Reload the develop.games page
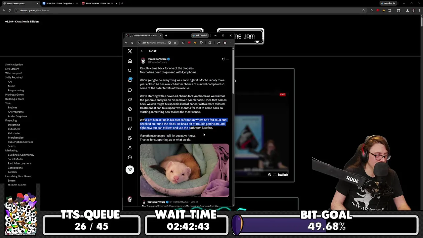Viewport: 423px width, 238px height. click(x=10, y=10)
